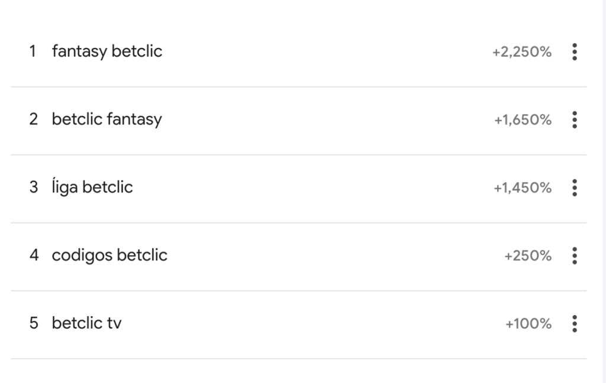Click the codigos betclic query
Image resolution: width=606 pixels, height=383 pixels.
point(110,256)
